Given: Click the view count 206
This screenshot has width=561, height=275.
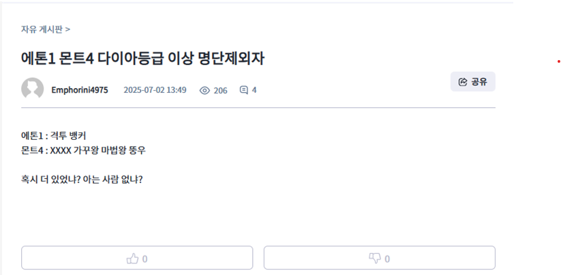Looking at the screenshot, I should click(x=220, y=90).
